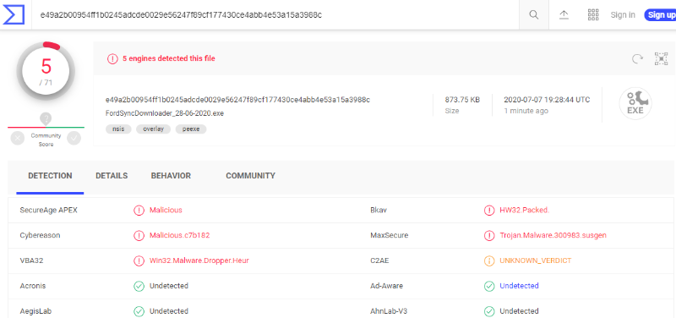Click the C2AE unknown verdict icon
Image resolution: width=676 pixels, height=318 pixels.
(489, 260)
